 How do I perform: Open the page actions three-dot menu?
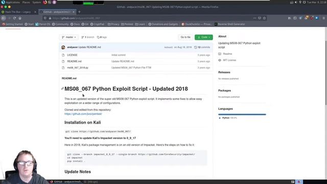(254, 18)
